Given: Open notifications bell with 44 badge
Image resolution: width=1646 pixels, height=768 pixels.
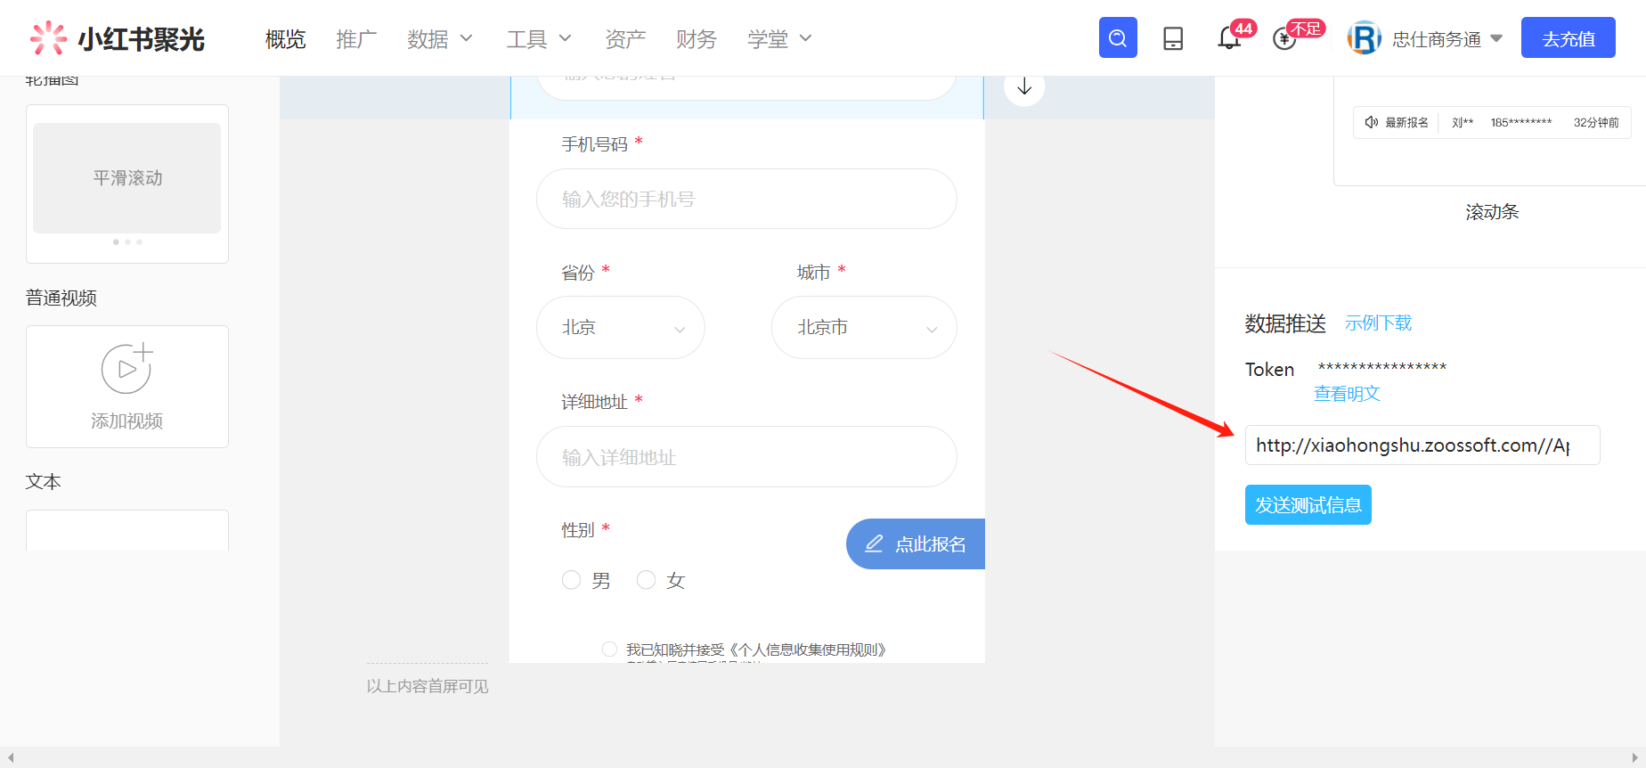Looking at the screenshot, I should [x=1229, y=38].
